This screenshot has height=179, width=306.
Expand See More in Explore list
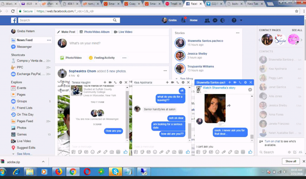(x=24, y=154)
